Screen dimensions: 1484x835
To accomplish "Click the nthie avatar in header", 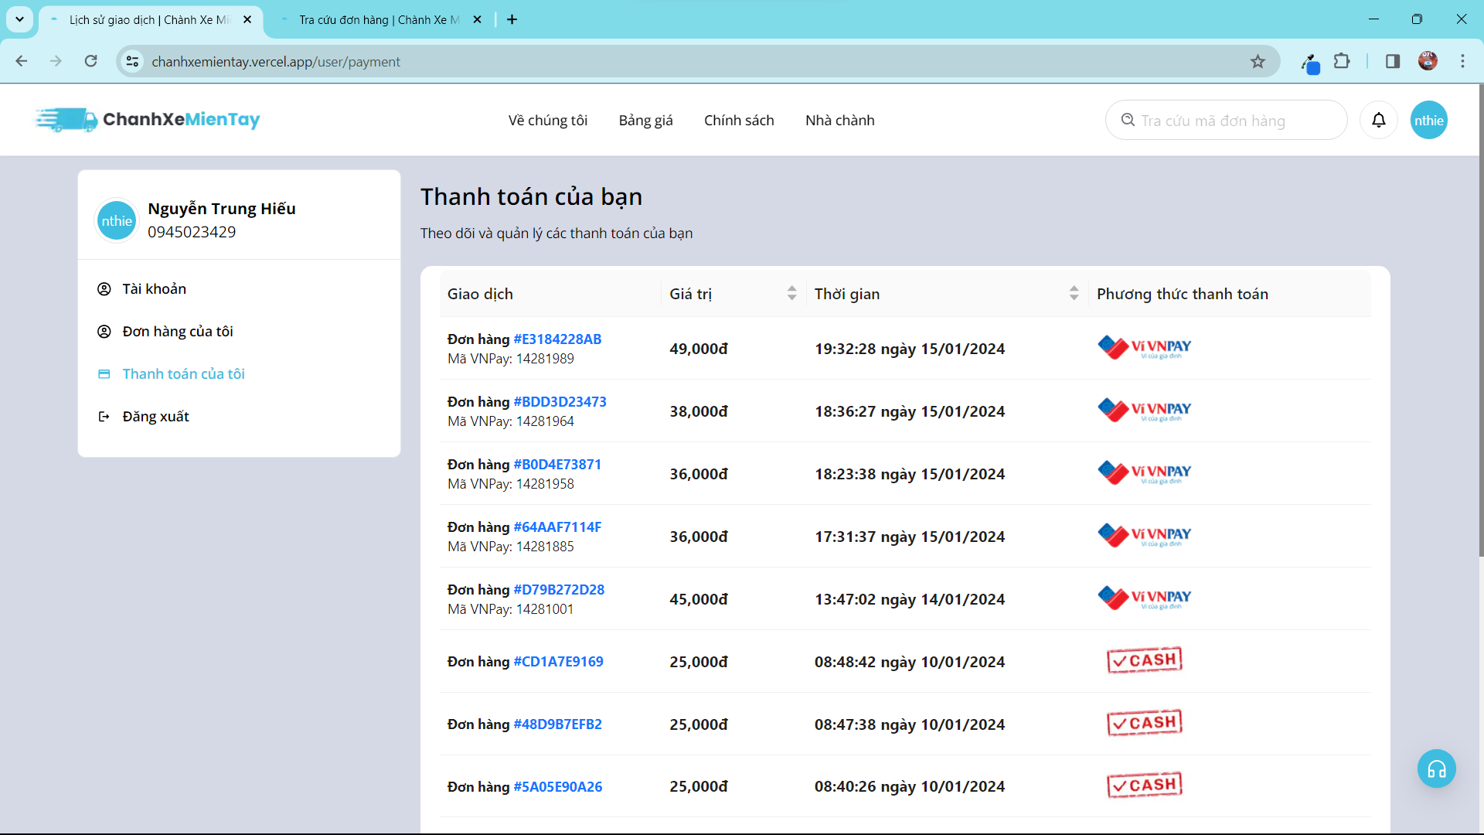I will tap(1428, 120).
